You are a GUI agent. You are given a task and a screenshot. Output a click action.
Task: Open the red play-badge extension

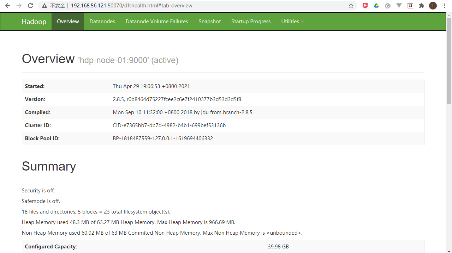(365, 6)
